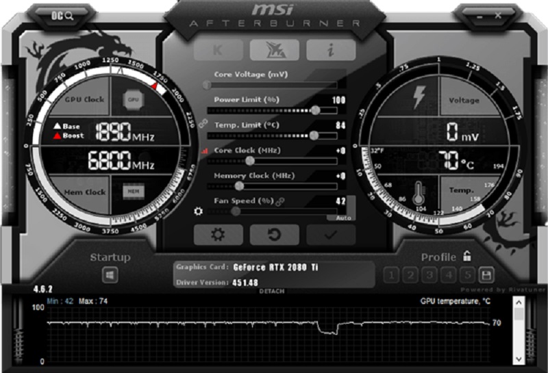Viewport: 548px width, 373px height.
Task: Open the core clock curve editor icon
Action: [204, 151]
